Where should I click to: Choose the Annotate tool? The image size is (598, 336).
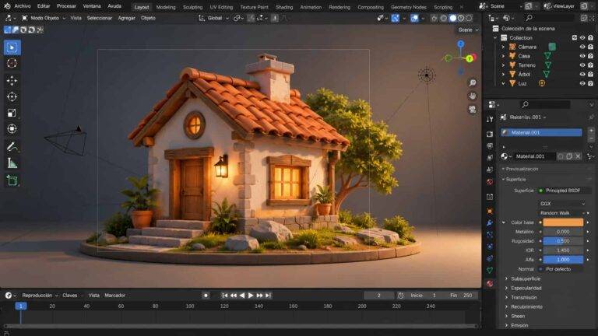click(12, 146)
